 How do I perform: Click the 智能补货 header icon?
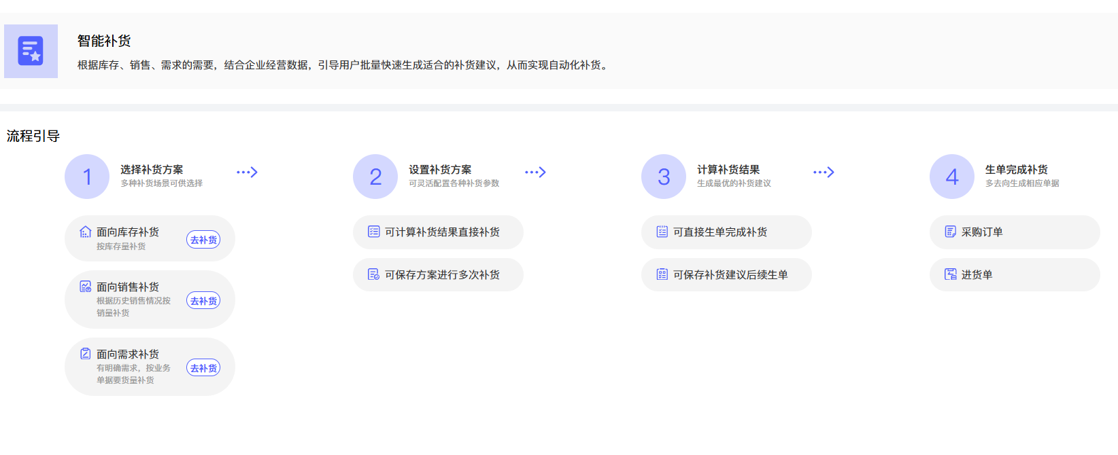(31, 51)
